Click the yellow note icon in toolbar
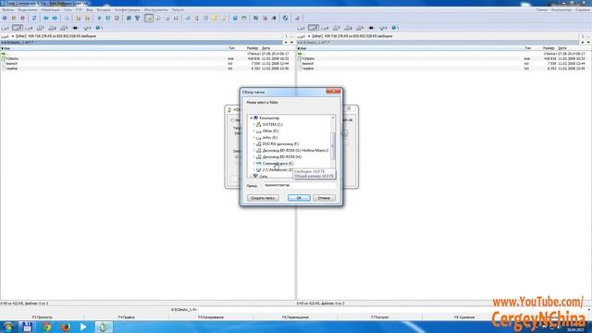Image resolution: width=592 pixels, height=333 pixels. pyautogui.click(x=215, y=18)
